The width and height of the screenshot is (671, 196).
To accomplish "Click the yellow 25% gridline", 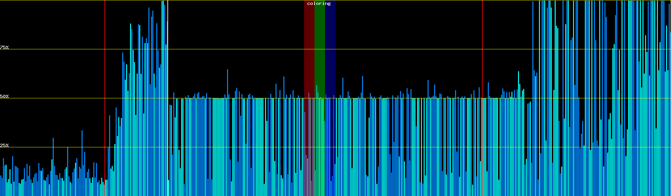I will point(393,147).
